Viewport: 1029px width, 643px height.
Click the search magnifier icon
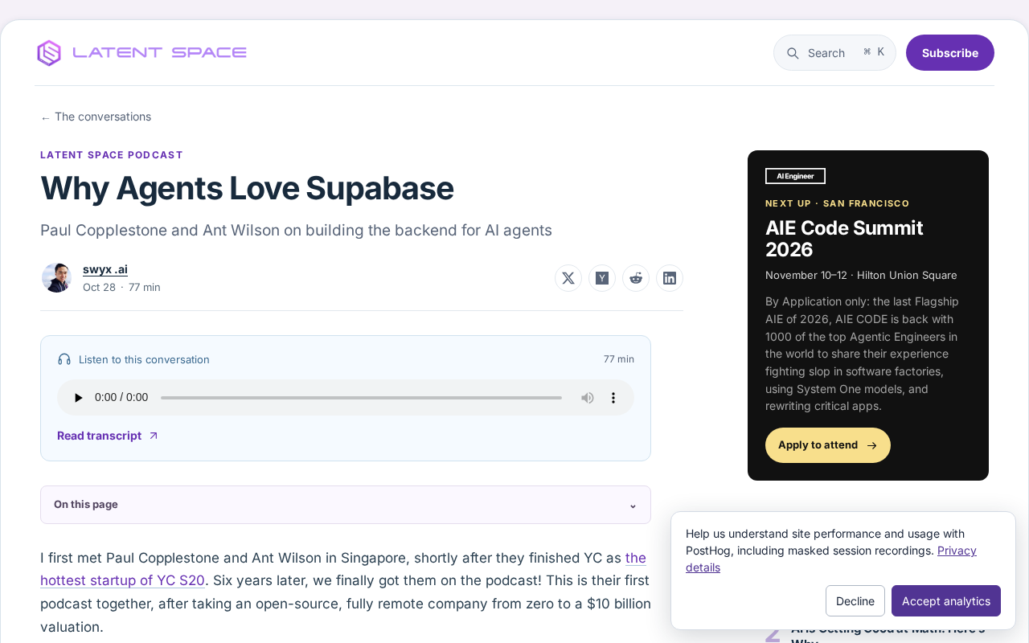[793, 53]
